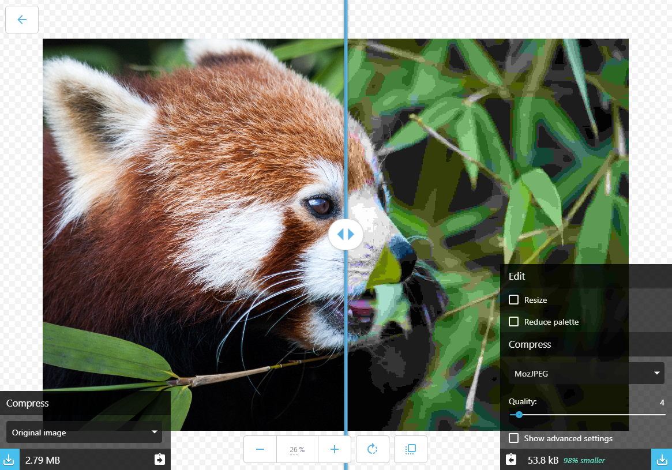The width and height of the screenshot is (672, 470).
Task: Download the compressed MozJPEG image
Action: coord(662,460)
